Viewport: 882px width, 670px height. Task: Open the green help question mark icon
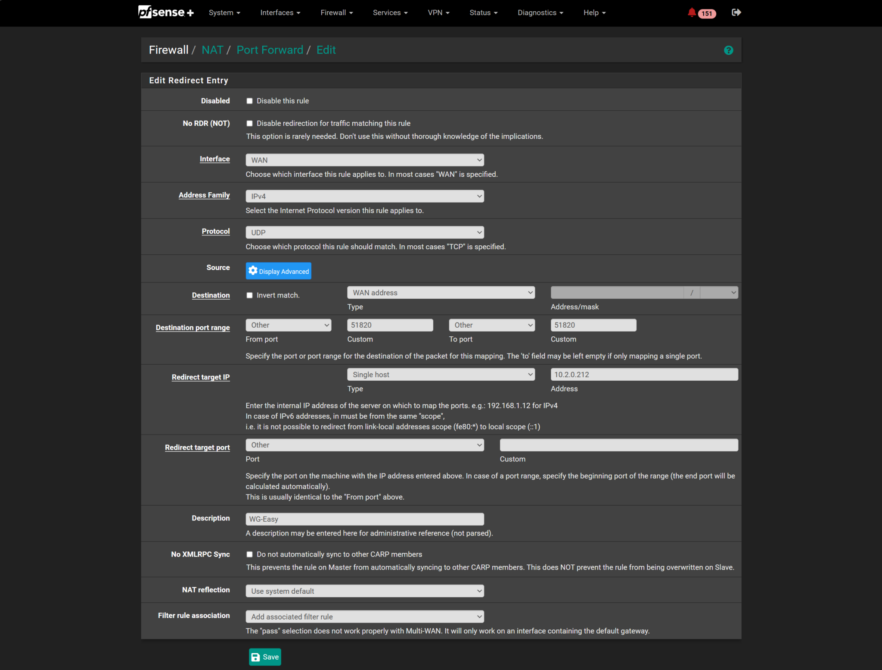tap(728, 50)
